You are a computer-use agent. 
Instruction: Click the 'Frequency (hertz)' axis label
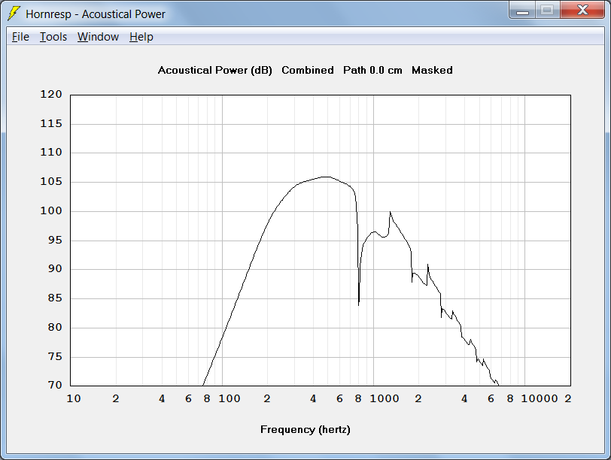point(305,430)
